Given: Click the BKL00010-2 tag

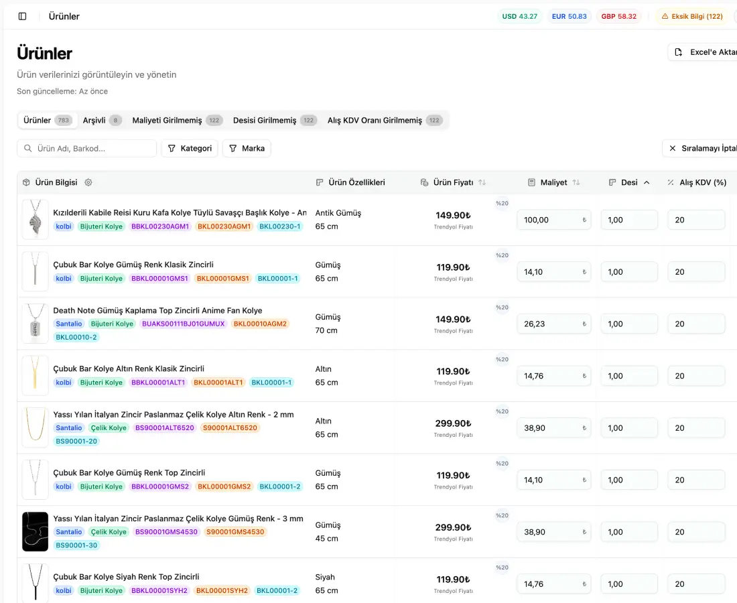Looking at the screenshot, I should pyautogui.click(x=76, y=337).
